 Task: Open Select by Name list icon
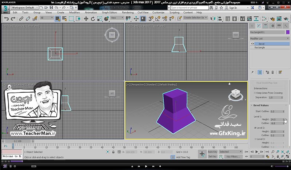click(64, 19)
